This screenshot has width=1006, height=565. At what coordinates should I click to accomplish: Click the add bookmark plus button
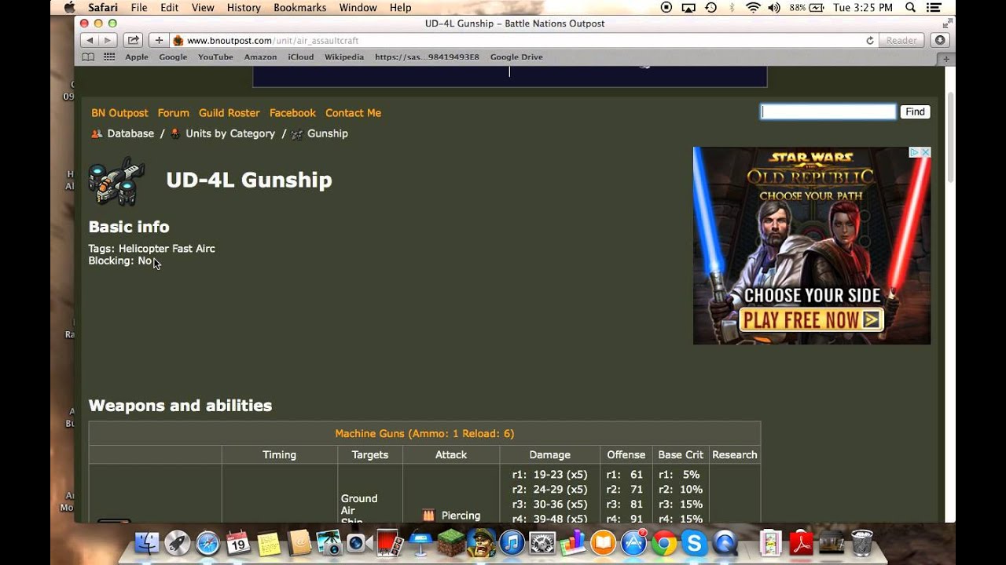point(159,40)
